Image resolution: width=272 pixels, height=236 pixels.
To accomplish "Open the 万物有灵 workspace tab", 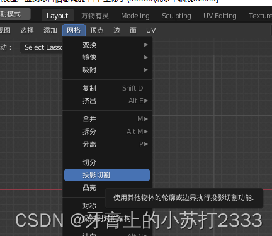I will click(95, 16).
